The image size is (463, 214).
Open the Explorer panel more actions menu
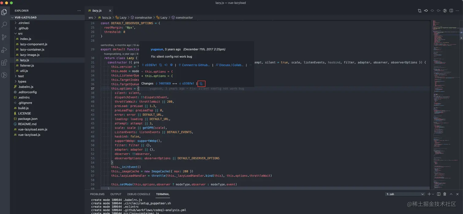point(79,11)
